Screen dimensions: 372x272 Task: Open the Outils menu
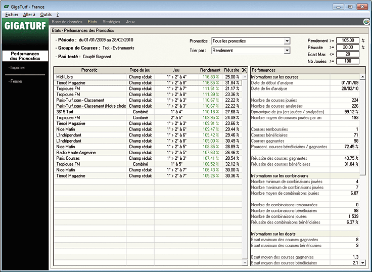(x=46, y=15)
